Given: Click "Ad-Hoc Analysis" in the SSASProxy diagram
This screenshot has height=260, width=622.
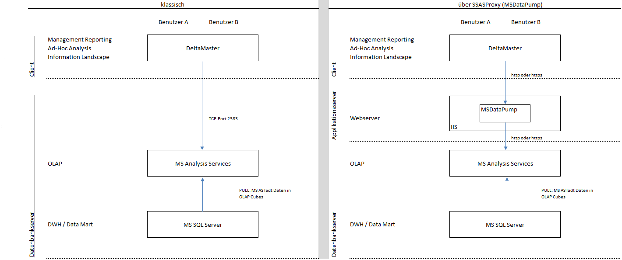Looking at the screenshot, I should click(372, 49).
